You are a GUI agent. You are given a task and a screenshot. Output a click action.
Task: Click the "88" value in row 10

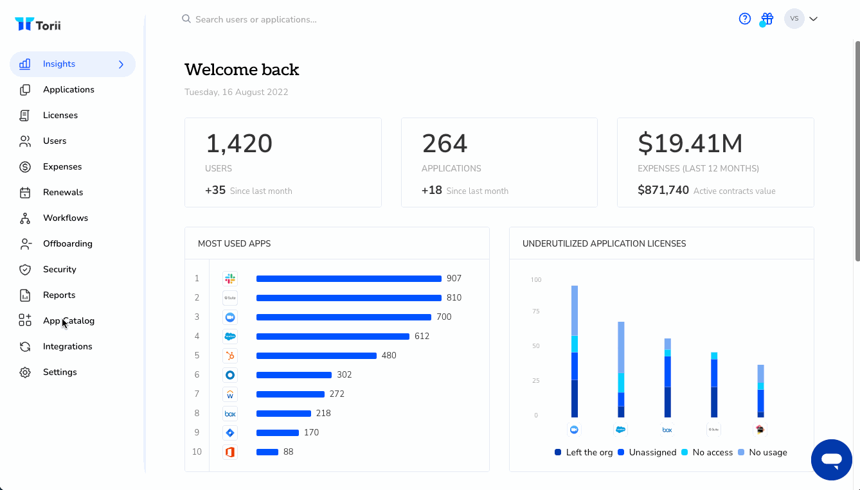pyautogui.click(x=289, y=452)
